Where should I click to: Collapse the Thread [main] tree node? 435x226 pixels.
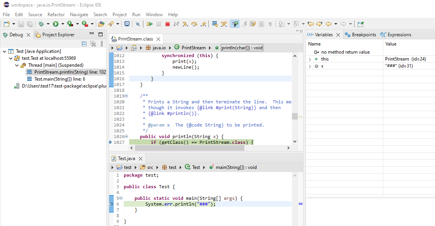16,66
